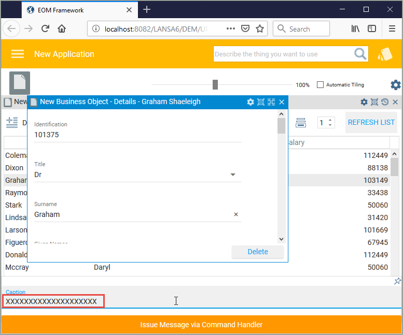Open the theme swatch icon in the header
Viewport: 403px width, 335px height.
(385, 54)
